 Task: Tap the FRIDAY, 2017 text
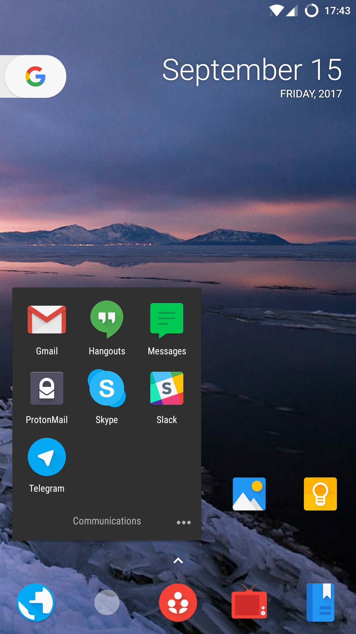(311, 94)
